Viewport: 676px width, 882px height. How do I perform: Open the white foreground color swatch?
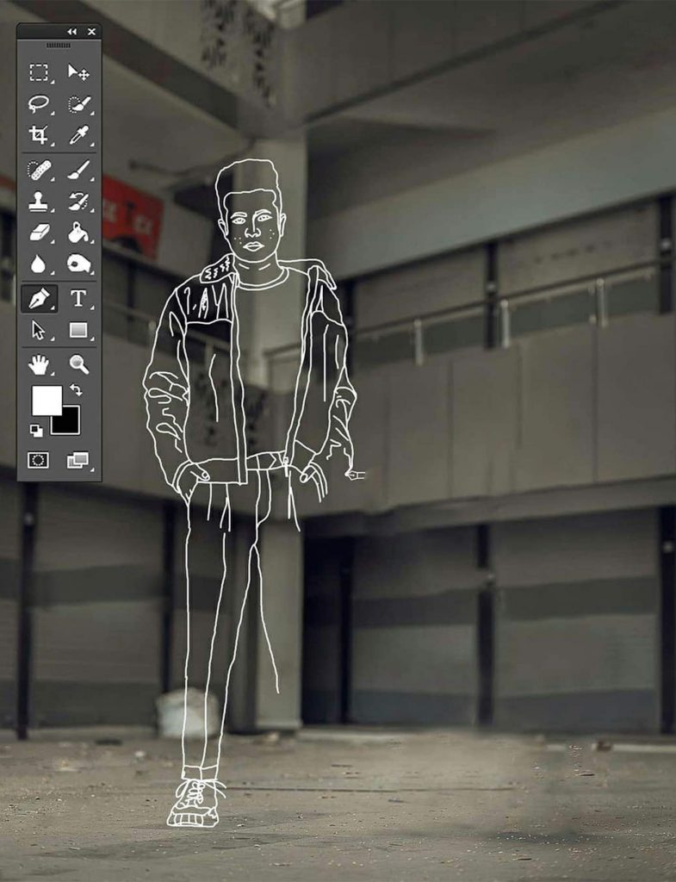[47, 400]
